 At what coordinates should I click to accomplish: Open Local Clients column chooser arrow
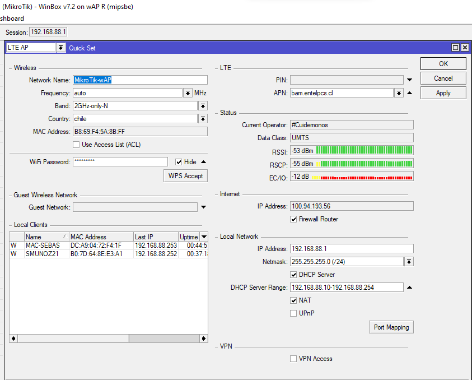coord(203,237)
